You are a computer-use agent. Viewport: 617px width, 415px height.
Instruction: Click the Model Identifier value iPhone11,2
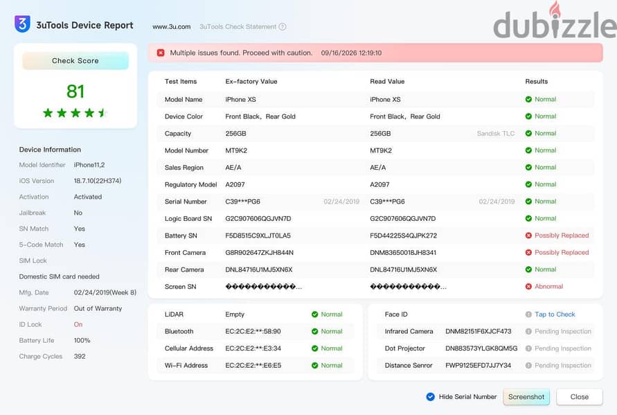(89, 165)
